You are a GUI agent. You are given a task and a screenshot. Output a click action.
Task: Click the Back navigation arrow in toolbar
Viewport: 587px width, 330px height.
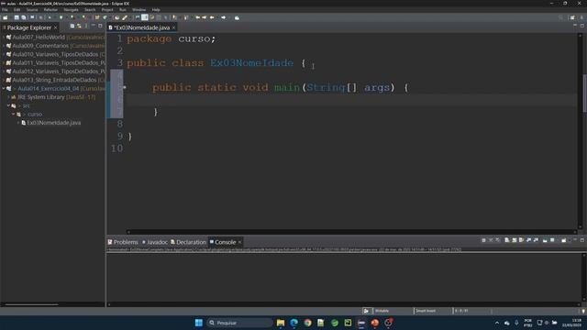[212, 17]
